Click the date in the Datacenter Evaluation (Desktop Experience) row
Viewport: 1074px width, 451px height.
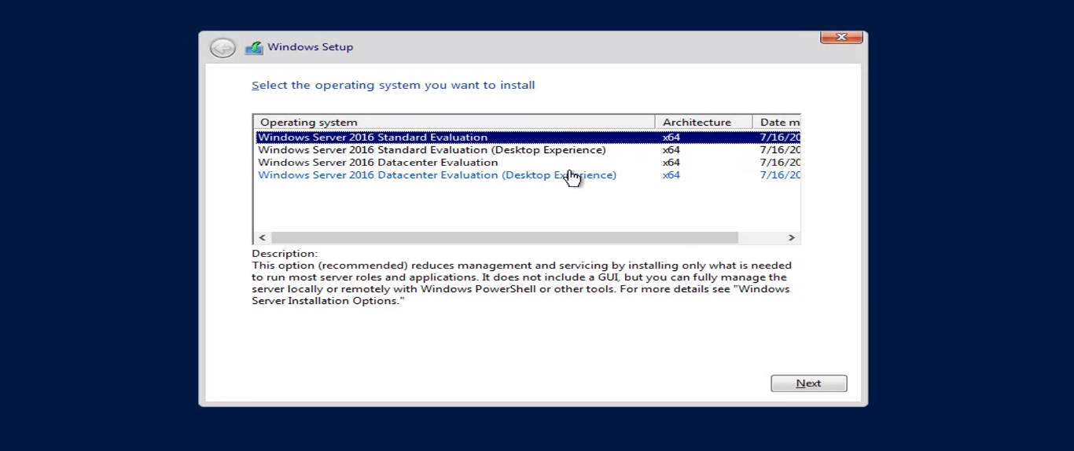(780, 175)
